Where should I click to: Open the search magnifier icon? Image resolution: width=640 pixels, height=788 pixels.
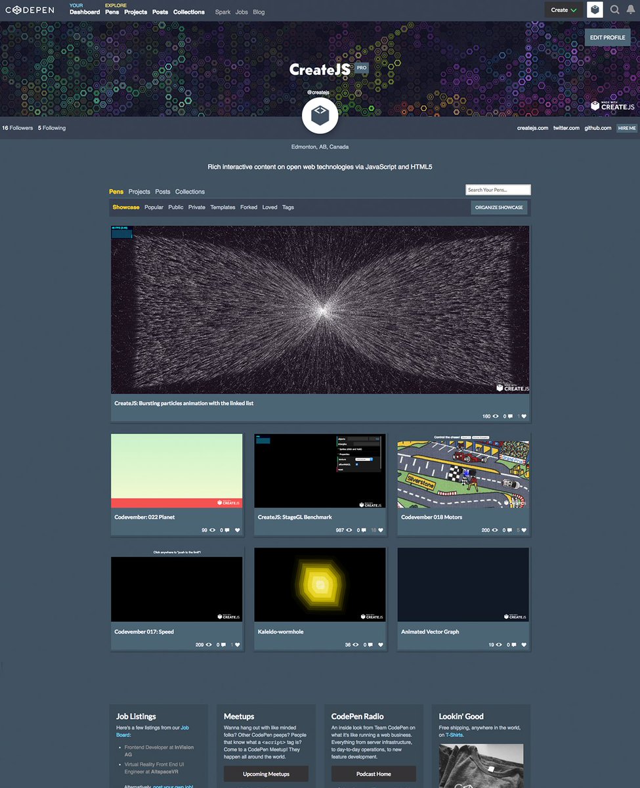615,10
